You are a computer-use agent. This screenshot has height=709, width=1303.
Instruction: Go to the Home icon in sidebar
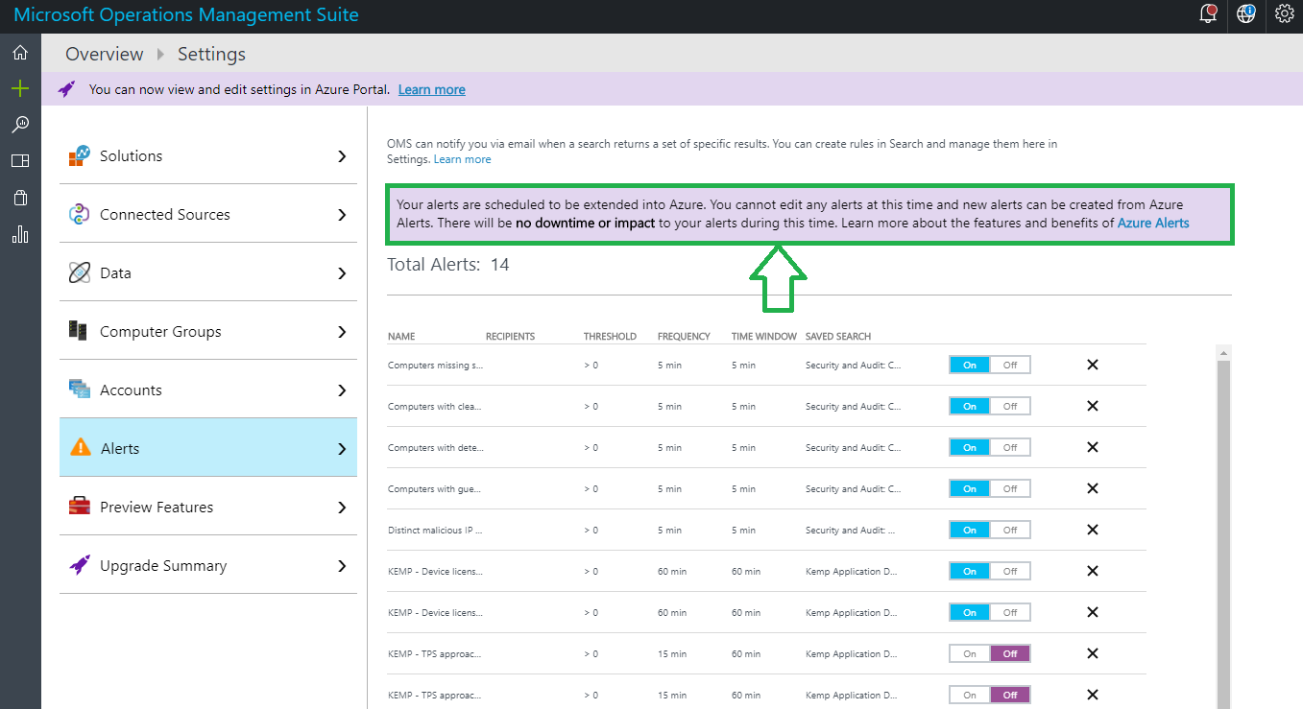coord(20,53)
